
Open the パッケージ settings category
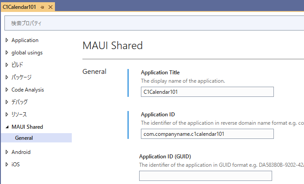21,77
